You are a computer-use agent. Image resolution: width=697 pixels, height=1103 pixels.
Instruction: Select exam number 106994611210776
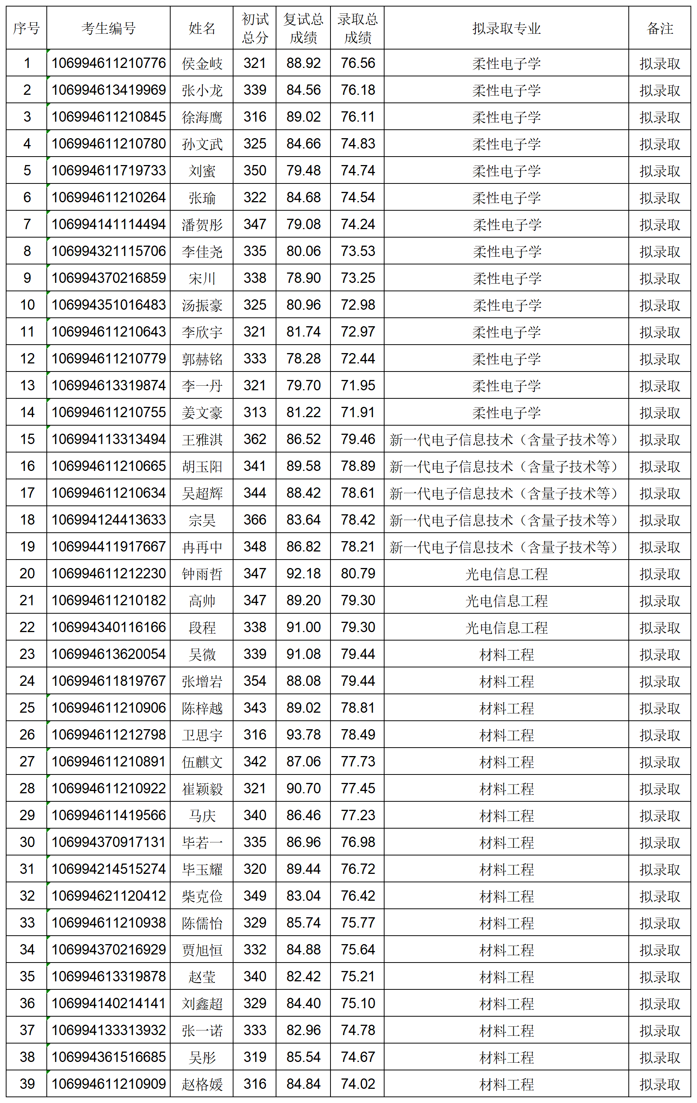point(108,63)
